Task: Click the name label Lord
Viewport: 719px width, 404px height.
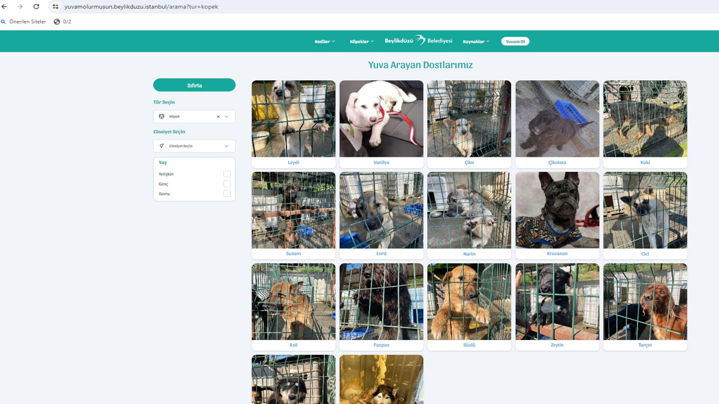Action: [381, 254]
